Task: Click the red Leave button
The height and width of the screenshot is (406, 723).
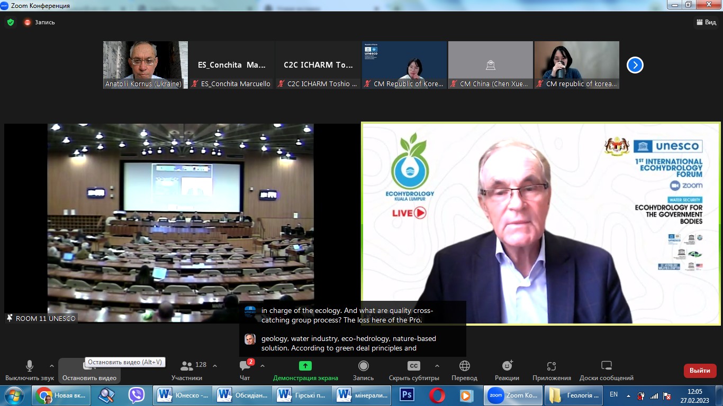Action: pos(700,371)
